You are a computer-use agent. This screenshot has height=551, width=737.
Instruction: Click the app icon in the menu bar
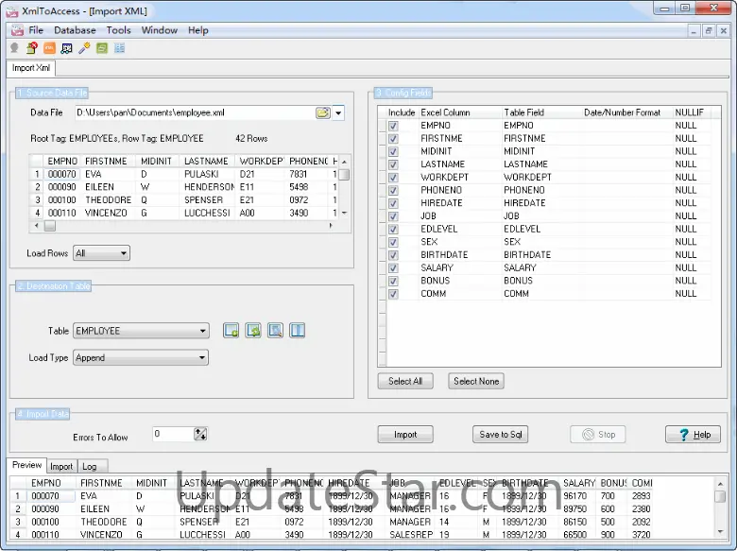click(x=17, y=30)
